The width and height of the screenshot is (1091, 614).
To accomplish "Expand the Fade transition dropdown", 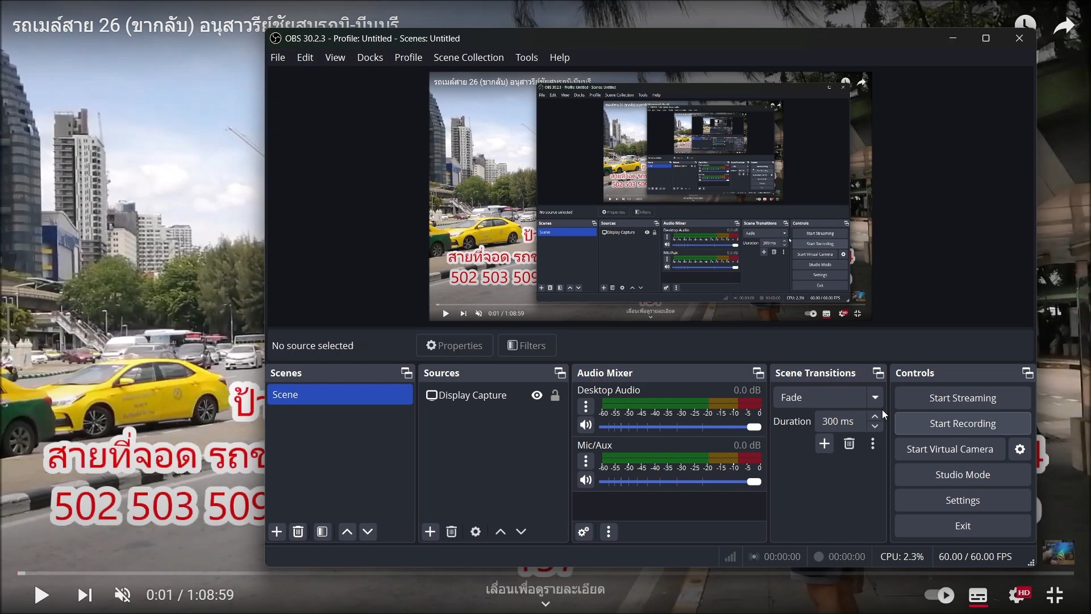I will 875,397.
